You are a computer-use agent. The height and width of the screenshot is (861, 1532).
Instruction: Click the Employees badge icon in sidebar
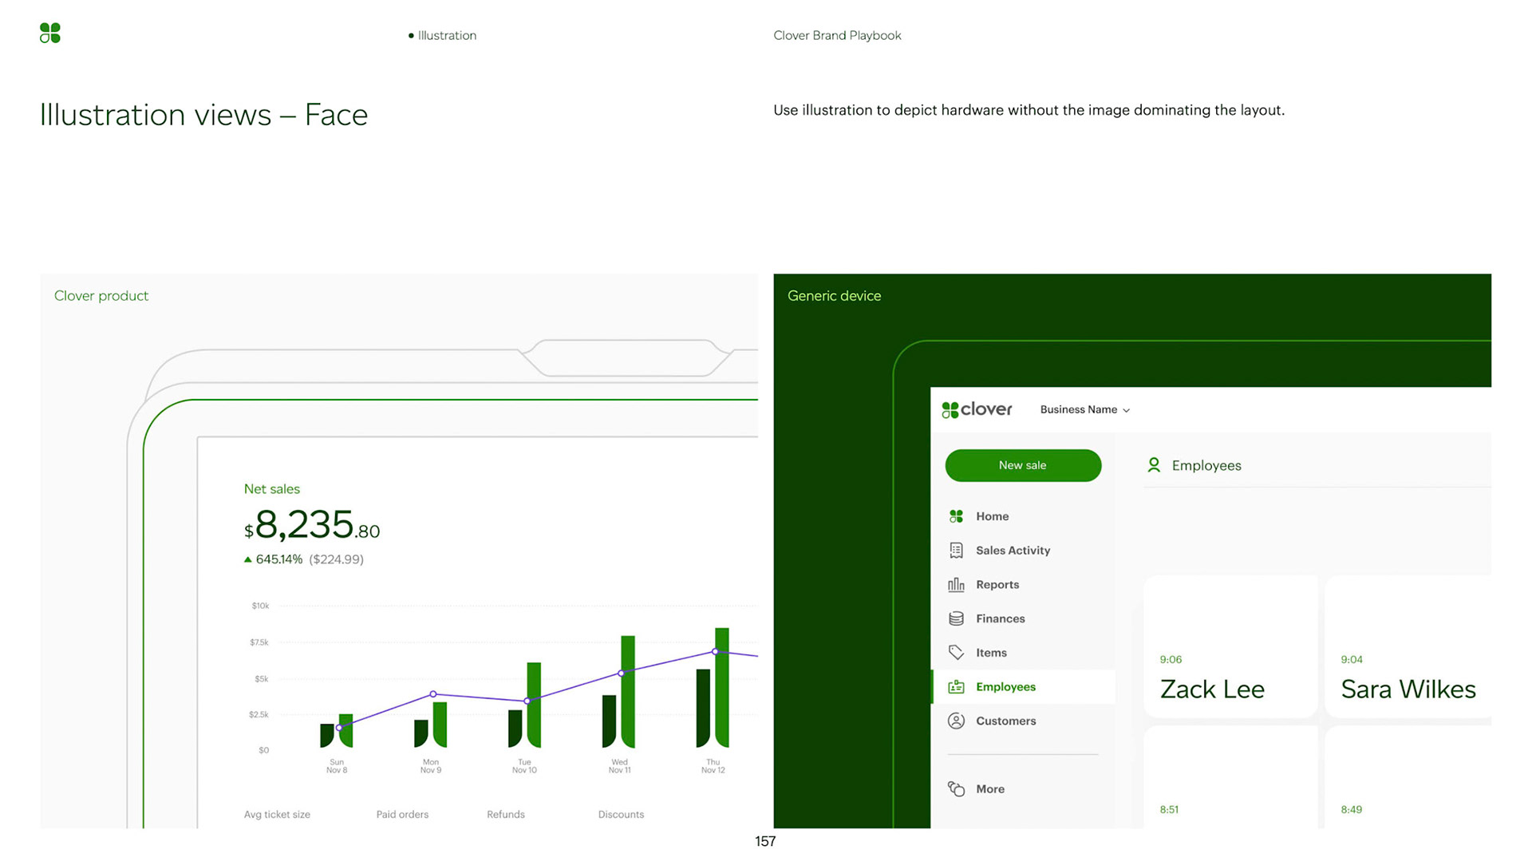(956, 687)
